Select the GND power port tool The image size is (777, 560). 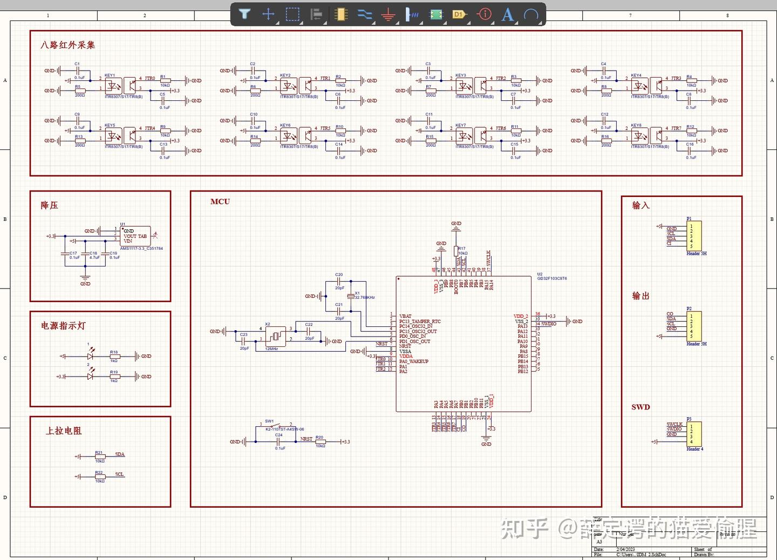388,14
